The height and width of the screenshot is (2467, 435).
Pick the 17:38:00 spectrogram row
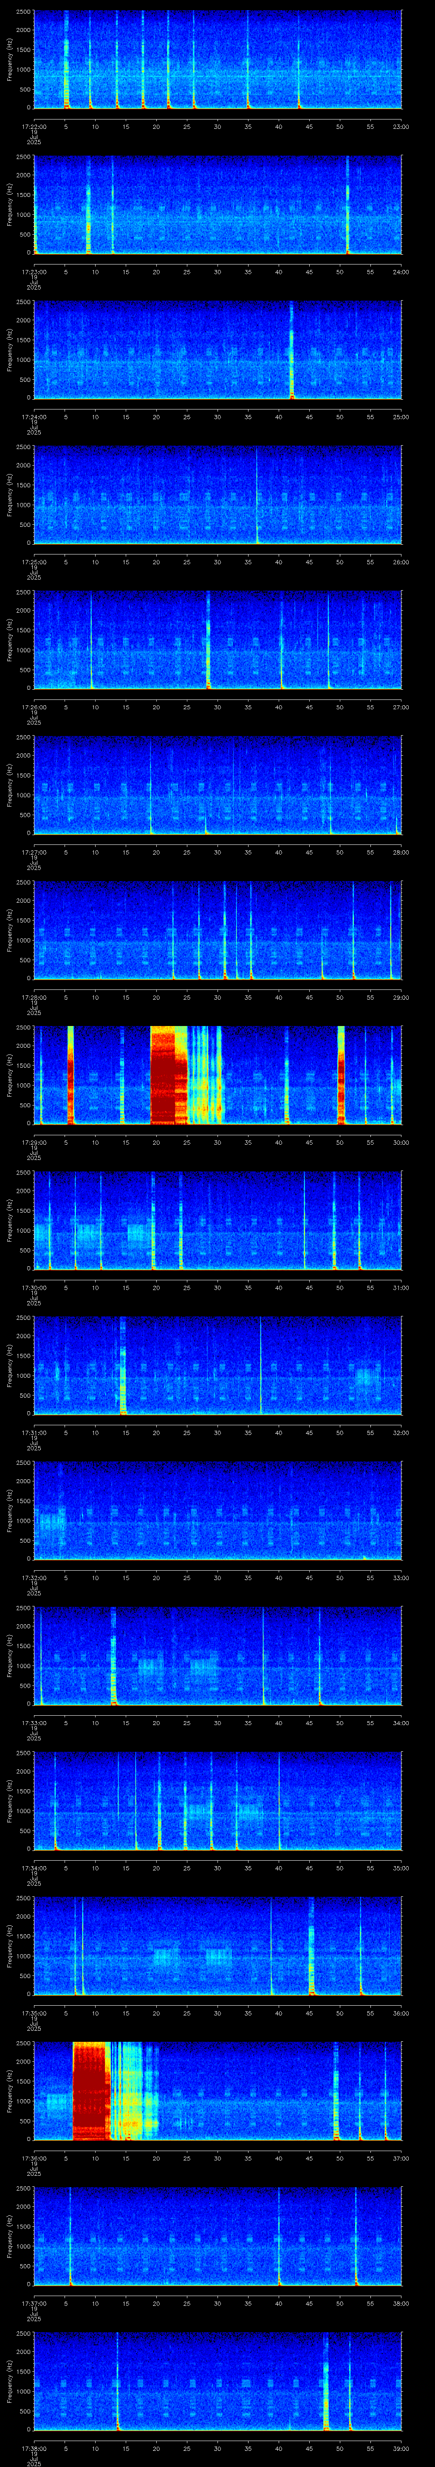click(x=218, y=2381)
